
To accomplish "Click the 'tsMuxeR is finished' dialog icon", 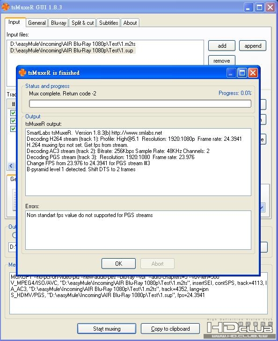I will [x=22, y=73].
